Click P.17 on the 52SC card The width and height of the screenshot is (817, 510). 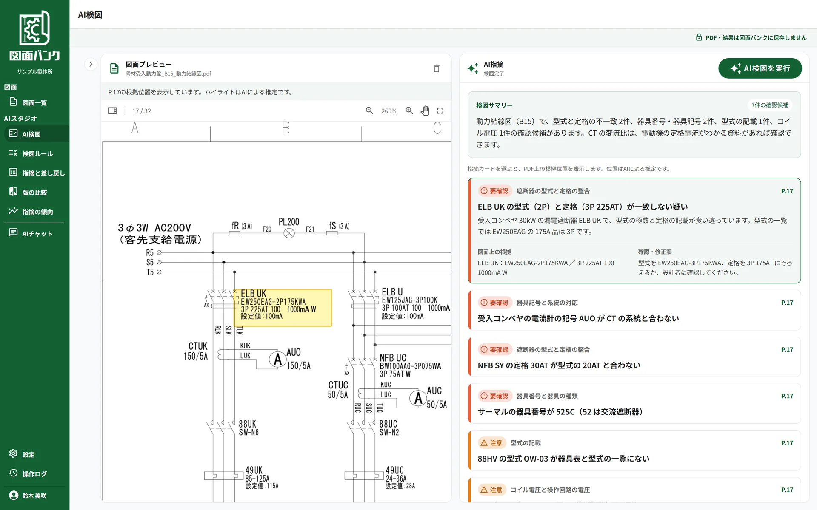click(787, 396)
